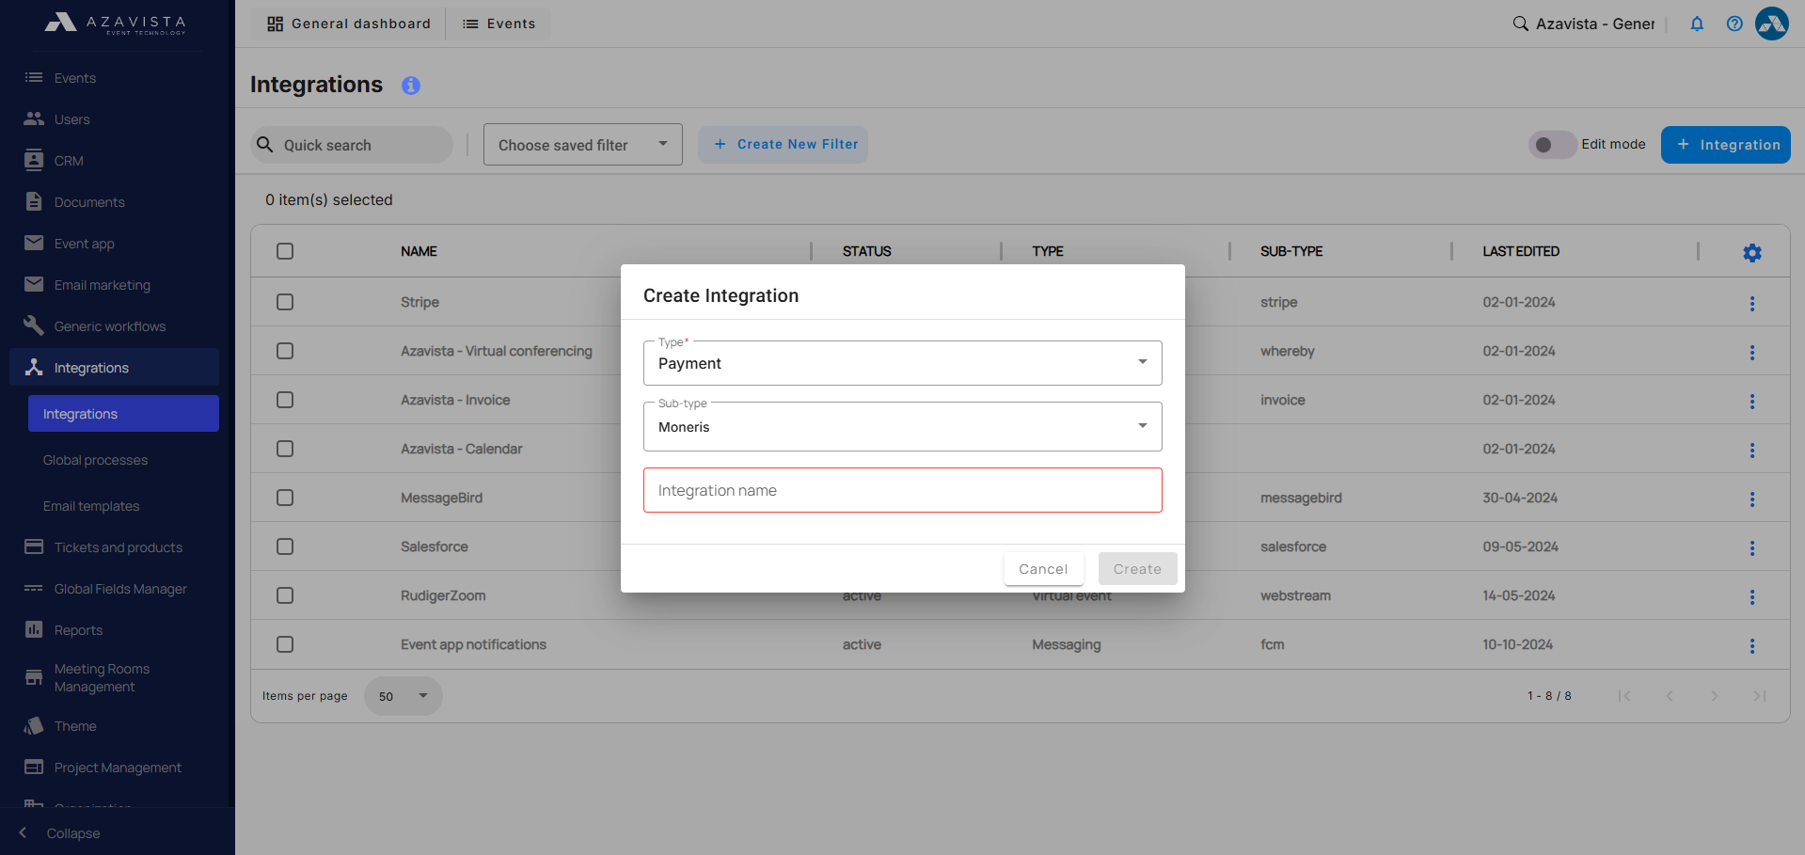Screen dimensions: 1805x855
Task: Check the RudigerZoom row checkbox
Action: point(285,595)
